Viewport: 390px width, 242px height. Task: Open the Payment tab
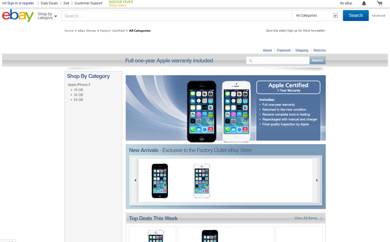[284, 50]
